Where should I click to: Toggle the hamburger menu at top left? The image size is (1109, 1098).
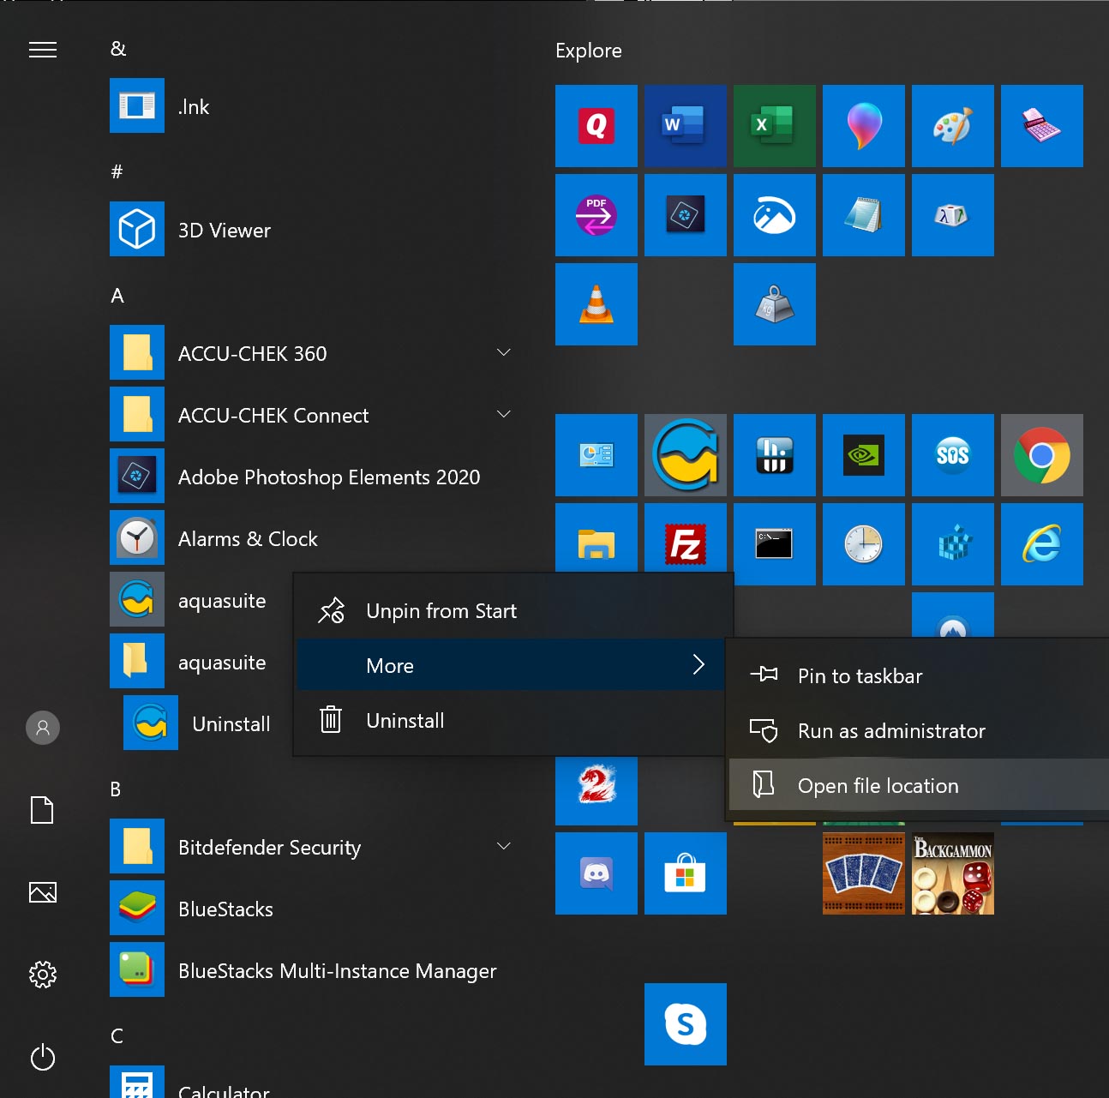(43, 50)
